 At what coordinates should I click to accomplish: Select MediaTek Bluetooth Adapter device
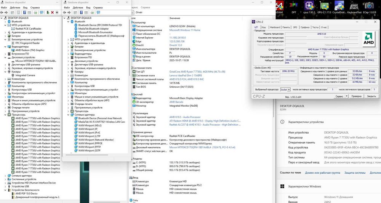(94, 29)
